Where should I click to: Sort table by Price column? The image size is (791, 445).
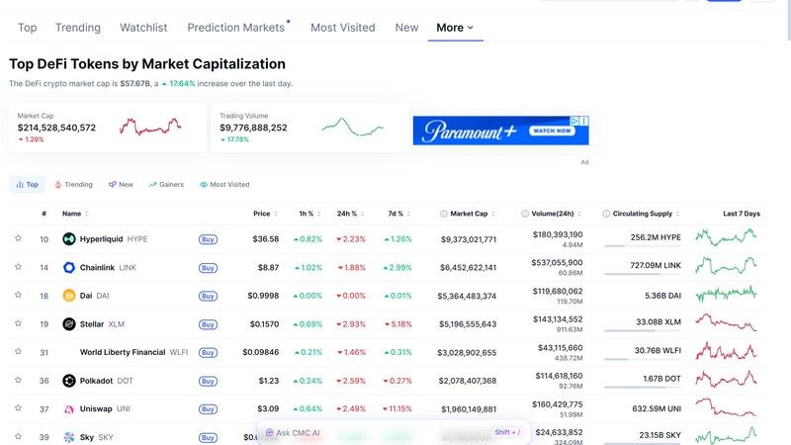265,214
